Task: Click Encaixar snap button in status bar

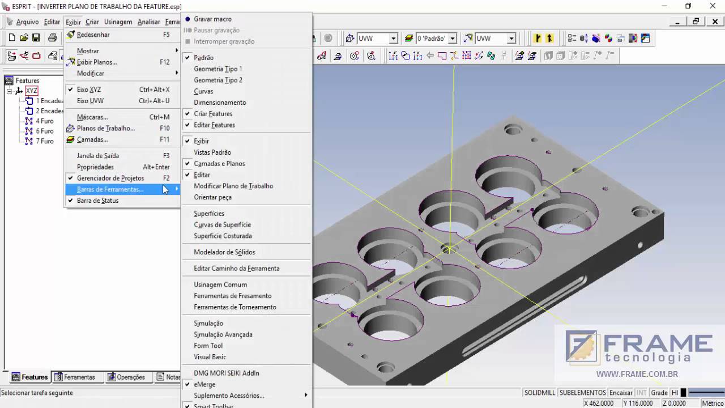Action: point(621,393)
